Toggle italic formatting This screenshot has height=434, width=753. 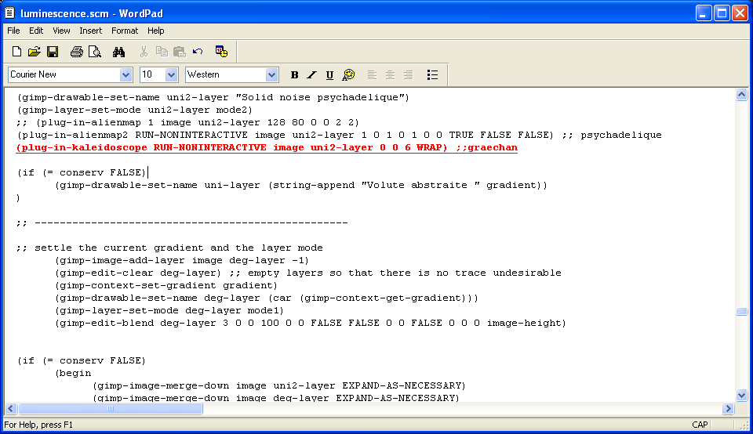point(311,74)
